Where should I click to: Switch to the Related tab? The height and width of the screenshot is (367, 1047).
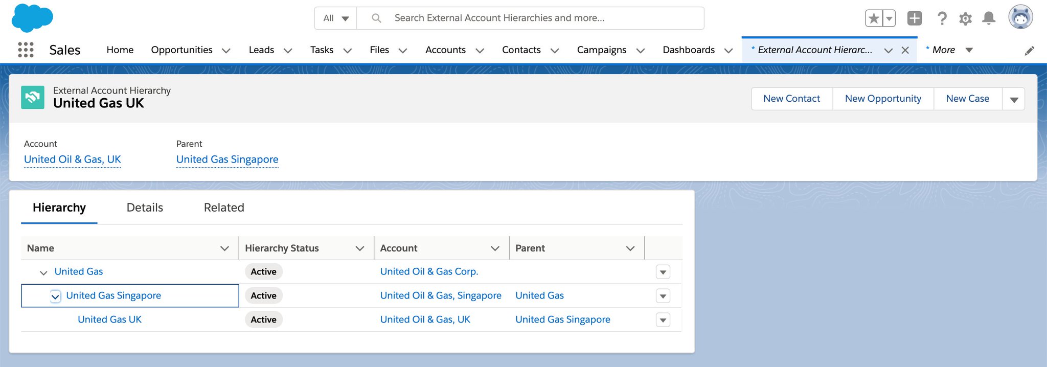tap(224, 208)
